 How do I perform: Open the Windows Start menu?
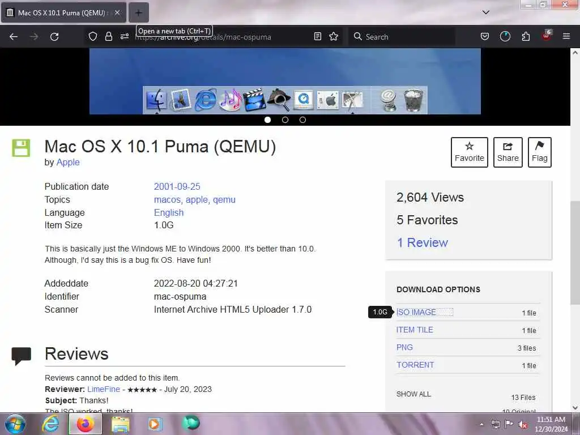tap(15, 424)
